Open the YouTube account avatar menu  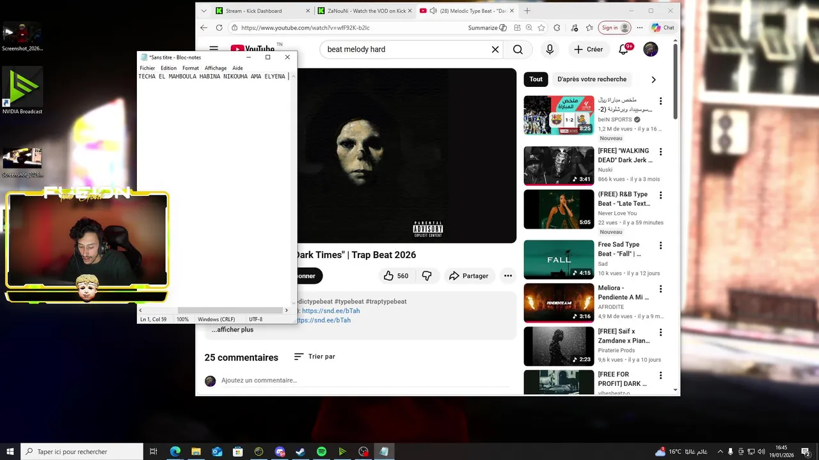651,49
